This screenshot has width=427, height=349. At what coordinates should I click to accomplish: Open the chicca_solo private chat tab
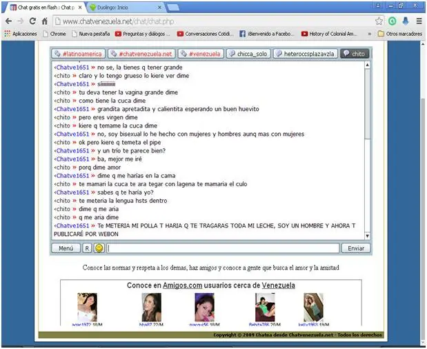click(x=248, y=54)
